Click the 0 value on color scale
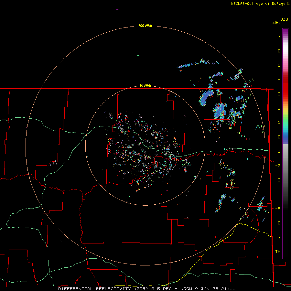 coord(279,137)
